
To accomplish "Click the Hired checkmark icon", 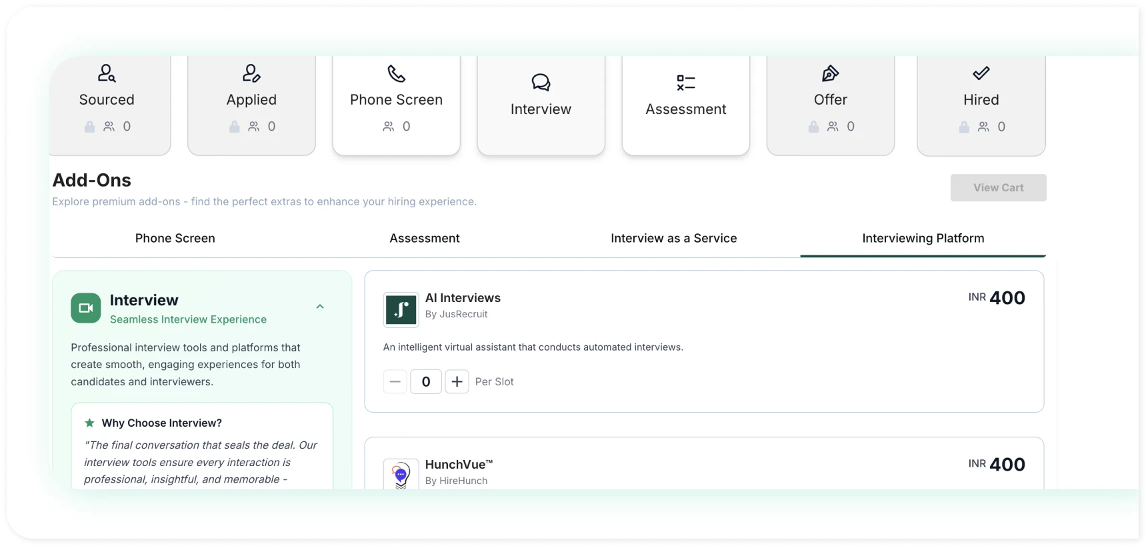I will pyautogui.click(x=981, y=73).
